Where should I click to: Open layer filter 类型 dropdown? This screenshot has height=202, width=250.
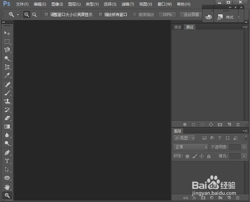(x=184, y=138)
